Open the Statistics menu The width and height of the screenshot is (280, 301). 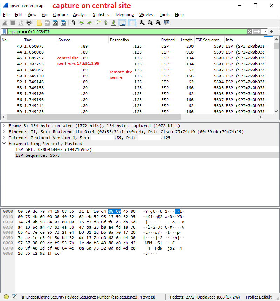(101, 15)
